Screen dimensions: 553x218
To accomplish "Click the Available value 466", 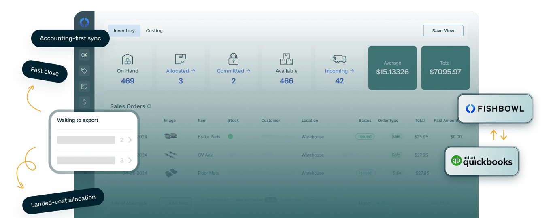I will coord(286,81).
